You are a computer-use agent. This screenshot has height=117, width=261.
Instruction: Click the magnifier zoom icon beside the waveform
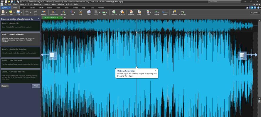coord(259,101)
